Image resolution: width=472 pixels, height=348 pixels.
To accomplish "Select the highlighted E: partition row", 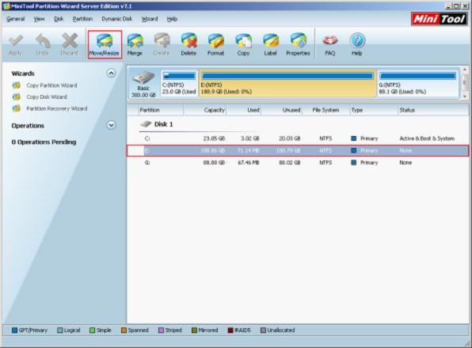I will (298, 150).
